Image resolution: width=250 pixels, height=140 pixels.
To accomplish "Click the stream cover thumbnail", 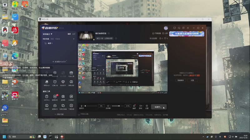I will point(86,36).
